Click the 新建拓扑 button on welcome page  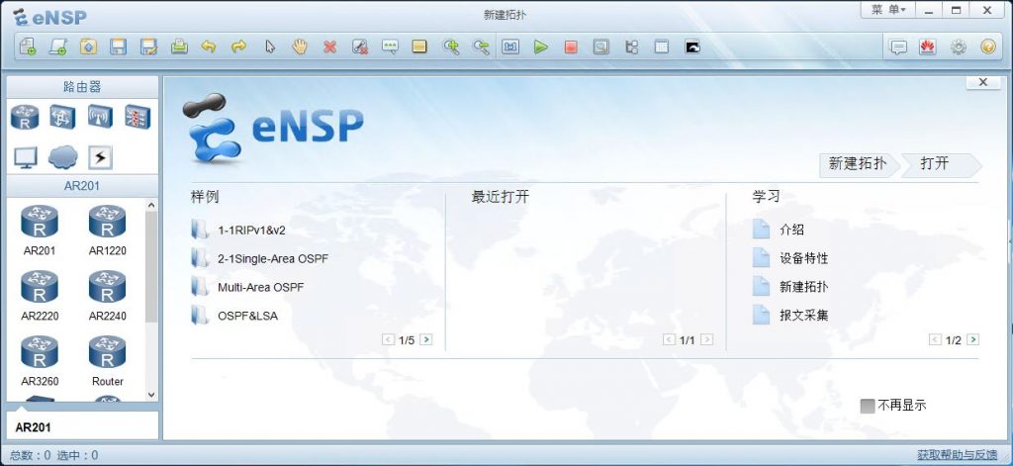860,164
